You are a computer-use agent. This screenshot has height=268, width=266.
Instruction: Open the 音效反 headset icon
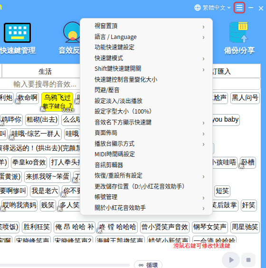click(x=72, y=32)
